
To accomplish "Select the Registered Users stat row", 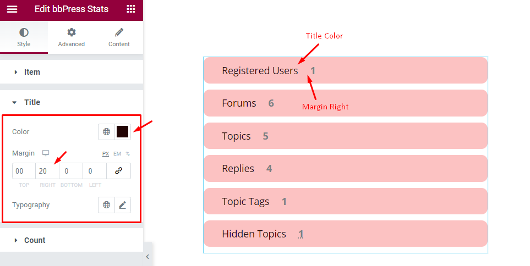I will (346, 70).
